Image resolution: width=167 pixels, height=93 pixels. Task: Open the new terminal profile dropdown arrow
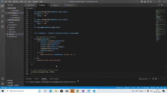pyautogui.click(x=151, y=79)
